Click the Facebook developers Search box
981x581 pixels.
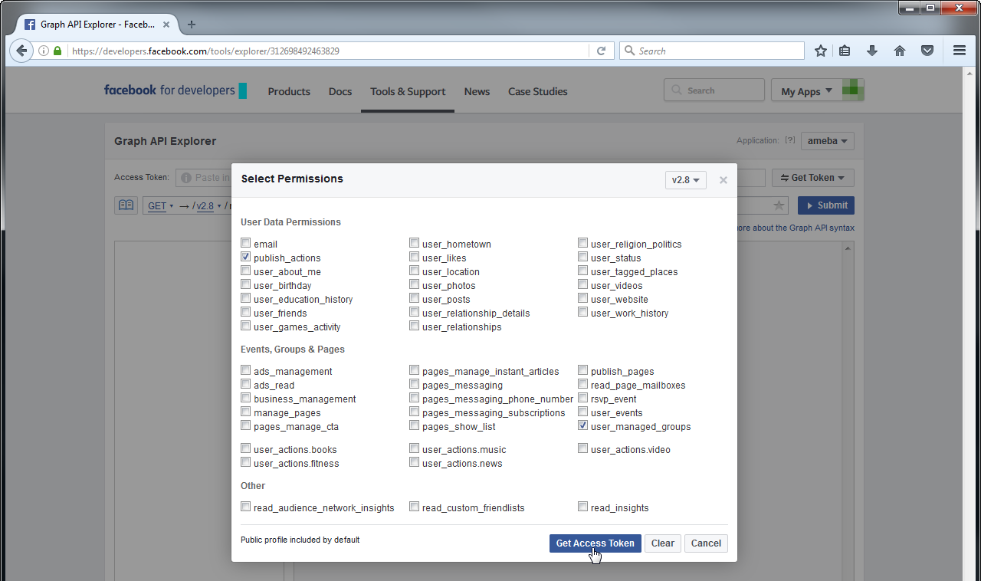click(714, 90)
